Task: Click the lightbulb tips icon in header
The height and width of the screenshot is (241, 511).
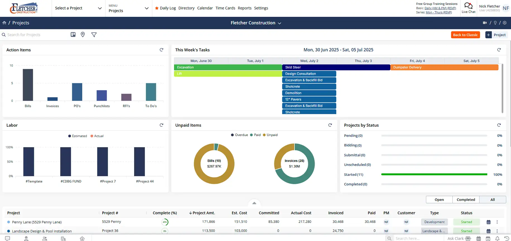Action: tap(495, 23)
